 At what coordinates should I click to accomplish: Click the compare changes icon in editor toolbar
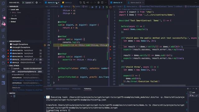tap(84, 2)
